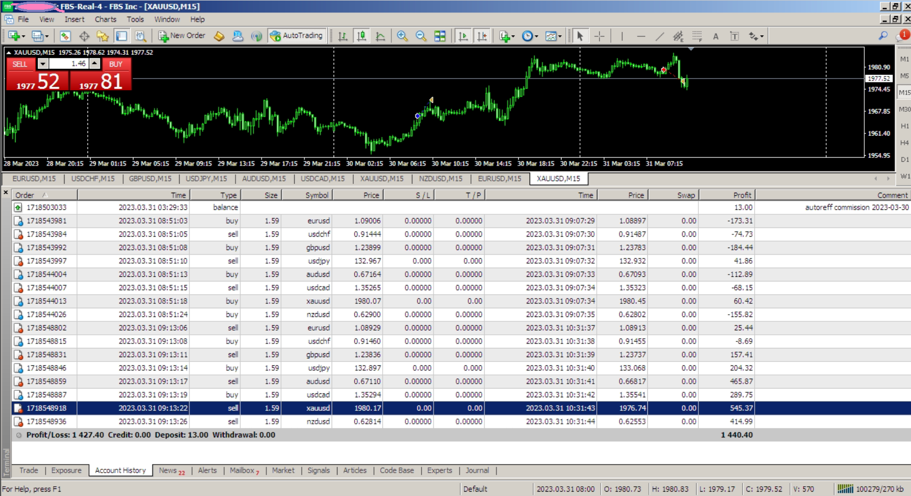Open the Strategy Tester icon
Image resolution: width=911 pixels, height=496 pixels.
(x=141, y=36)
